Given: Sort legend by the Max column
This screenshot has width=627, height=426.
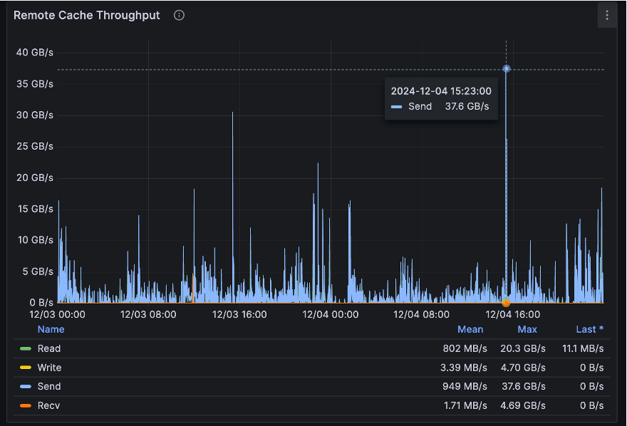Looking at the screenshot, I should pyautogui.click(x=527, y=329).
